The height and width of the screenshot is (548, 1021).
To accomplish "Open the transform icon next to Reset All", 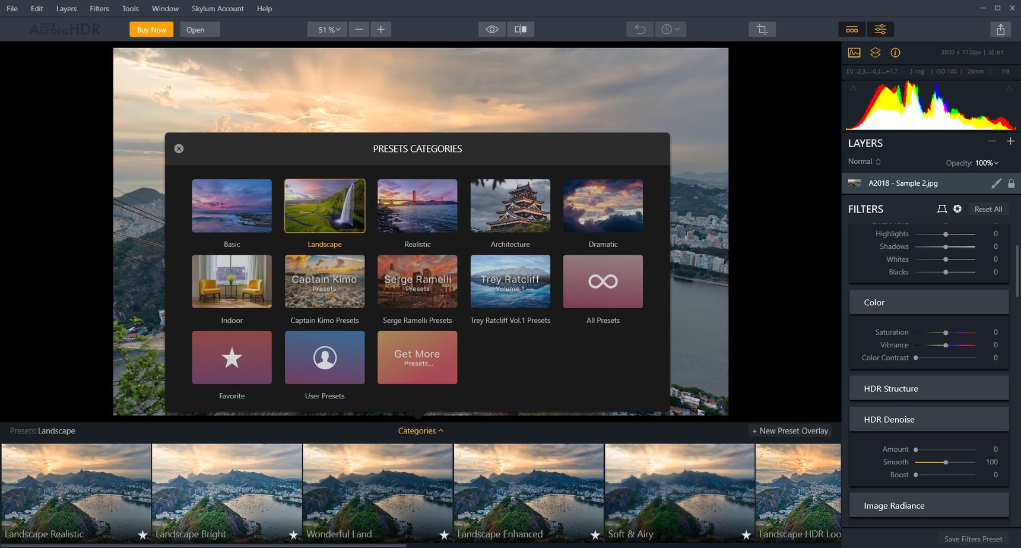I will click(x=941, y=209).
